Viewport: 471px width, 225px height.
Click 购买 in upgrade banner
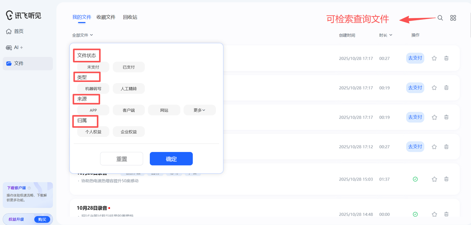(42, 219)
